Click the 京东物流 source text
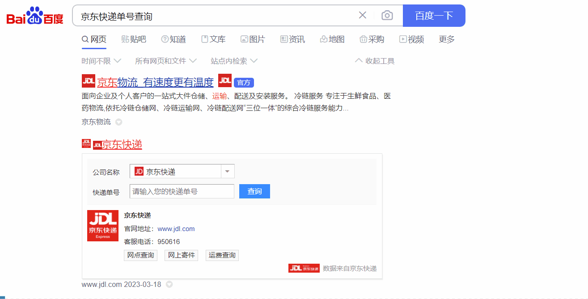 coord(96,122)
